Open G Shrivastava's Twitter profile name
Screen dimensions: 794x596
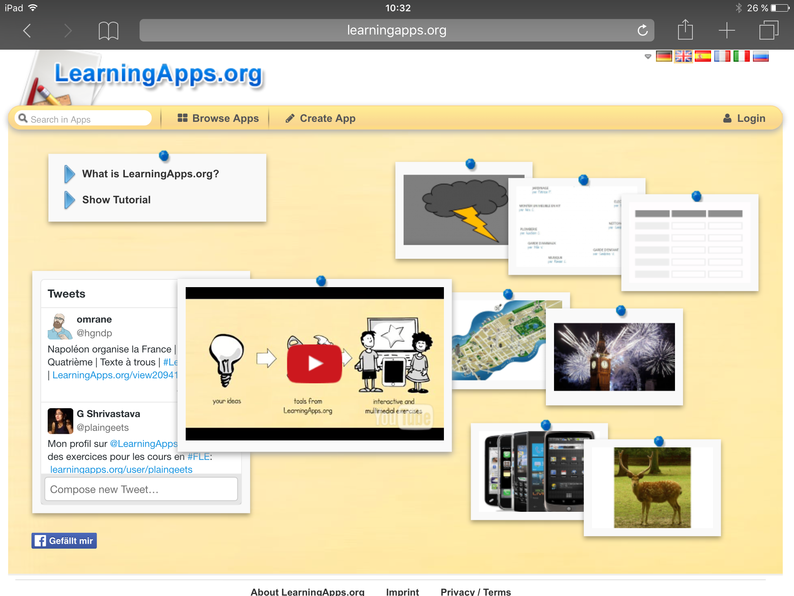108,414
